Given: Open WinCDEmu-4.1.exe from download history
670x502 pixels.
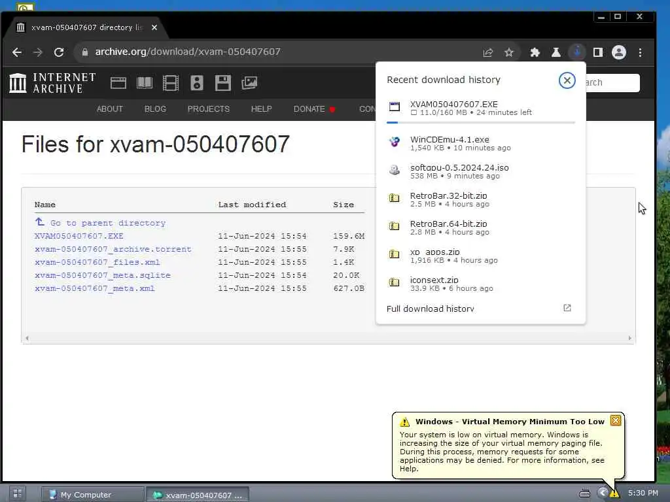Looking at the screenshot, I should pyautogui.click(x=481, y=143).
